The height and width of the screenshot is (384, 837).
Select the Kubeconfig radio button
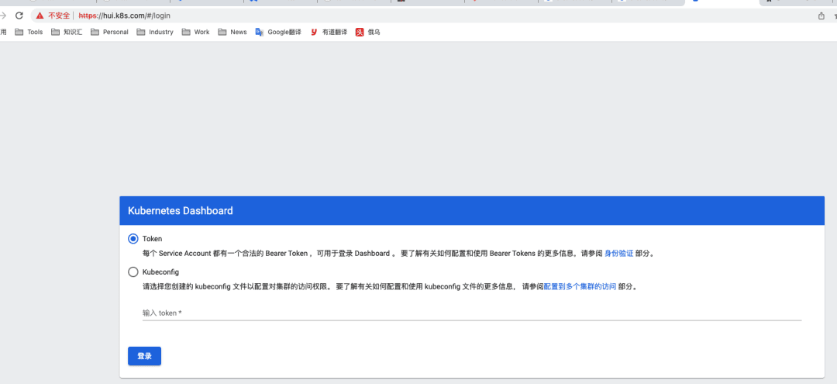click(133, 272)
